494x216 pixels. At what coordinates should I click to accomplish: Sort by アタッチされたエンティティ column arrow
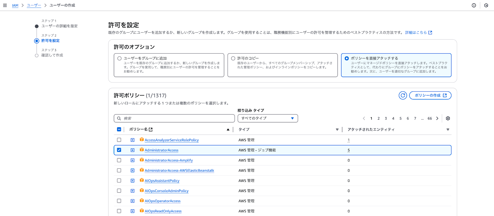[x=448, y=129]
